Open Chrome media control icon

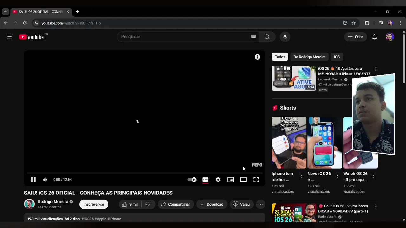click(x=381, y=23)
